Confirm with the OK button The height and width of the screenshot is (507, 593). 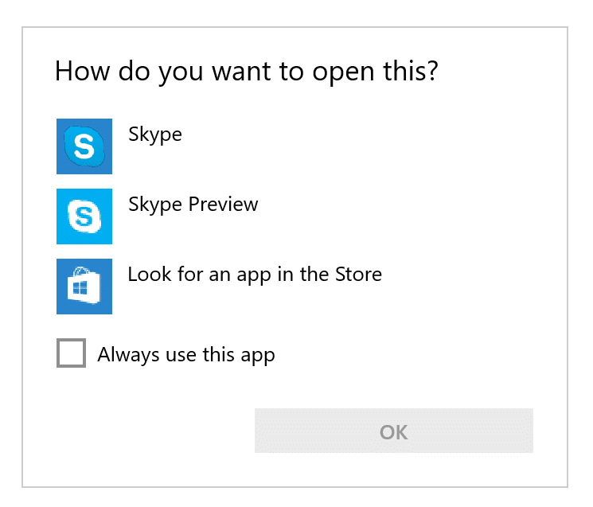(x=394, y=431)
